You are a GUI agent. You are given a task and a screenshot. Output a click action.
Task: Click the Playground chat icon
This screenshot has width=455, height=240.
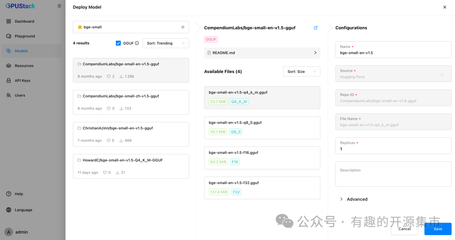(x=9, y=36)
